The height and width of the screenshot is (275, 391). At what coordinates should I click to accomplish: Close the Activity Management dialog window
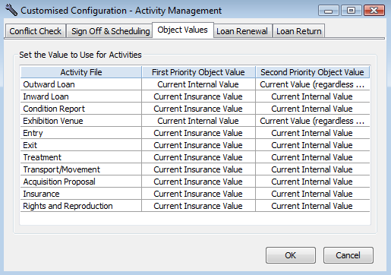click(x=374, y=11)
